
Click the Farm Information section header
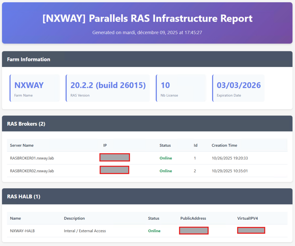coord(29,59)
